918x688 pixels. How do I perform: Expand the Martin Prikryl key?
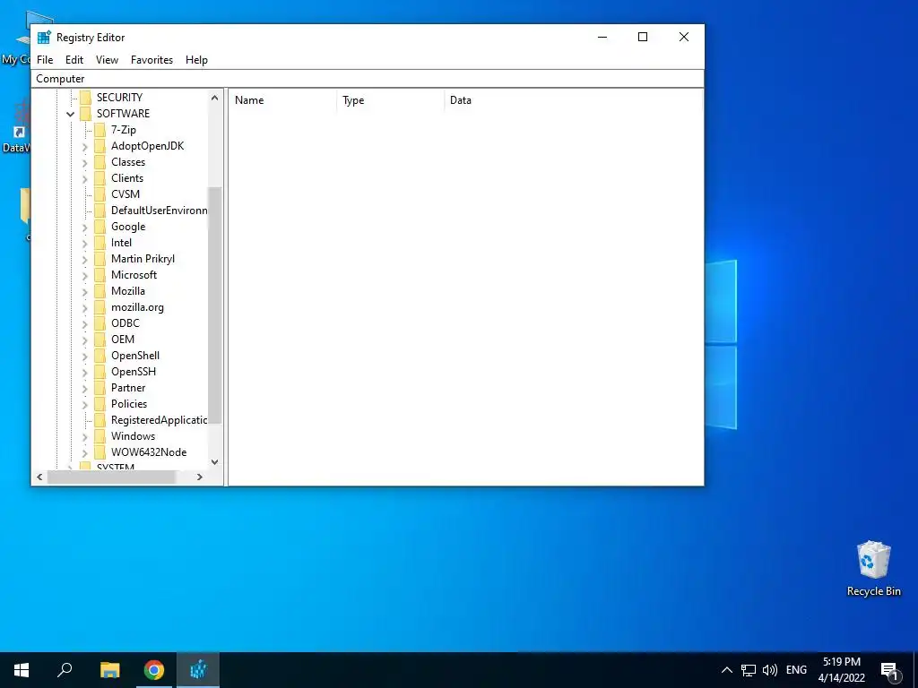[85, 259]
